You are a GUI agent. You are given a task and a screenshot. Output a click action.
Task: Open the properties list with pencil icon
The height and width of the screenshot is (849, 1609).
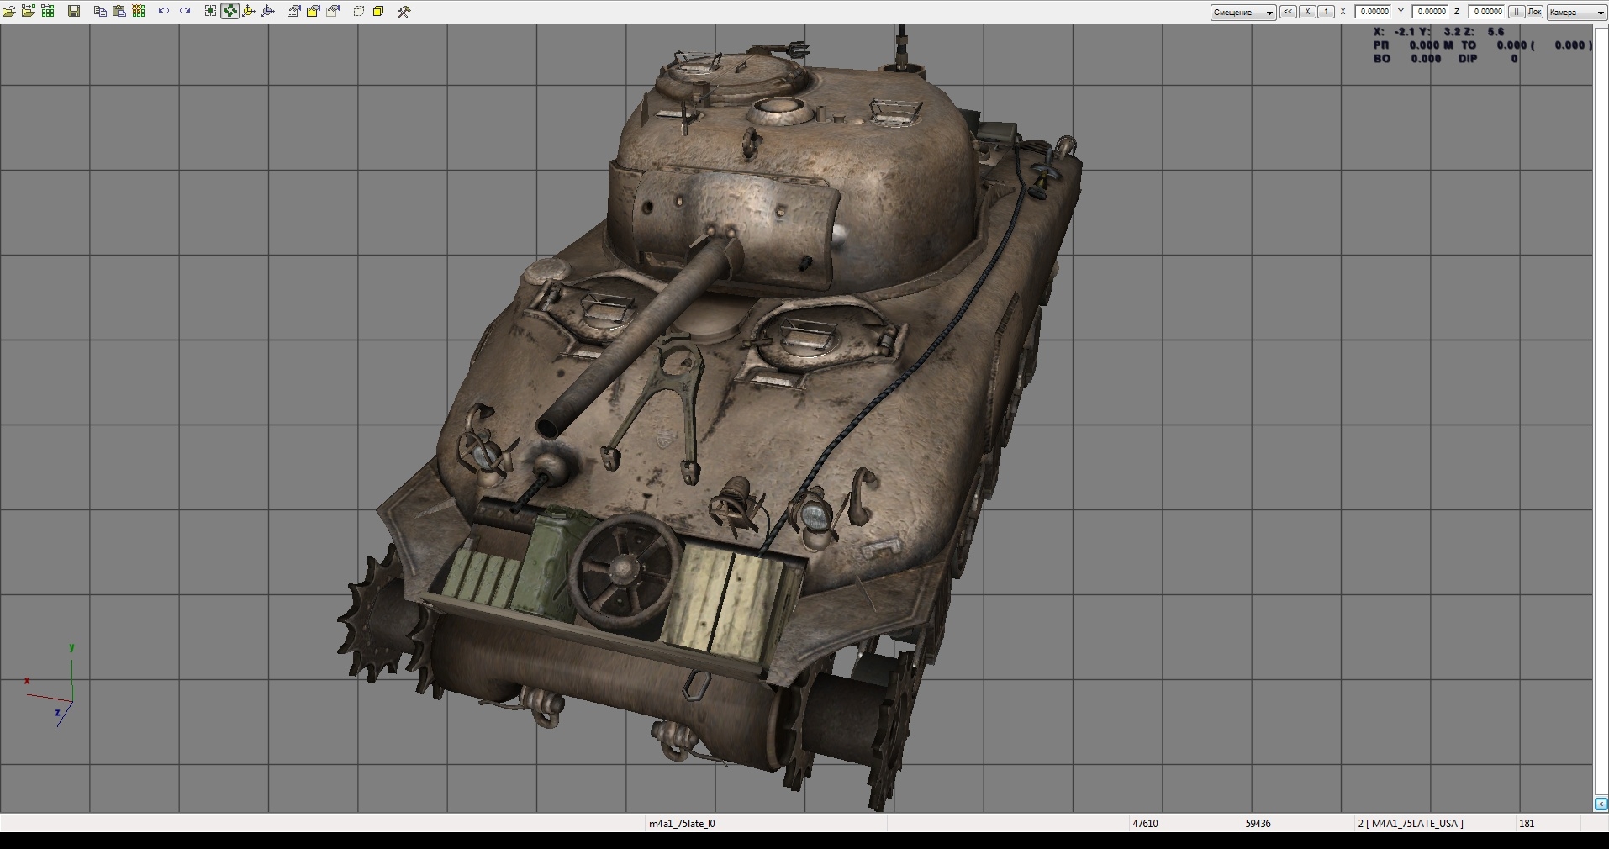293,11
